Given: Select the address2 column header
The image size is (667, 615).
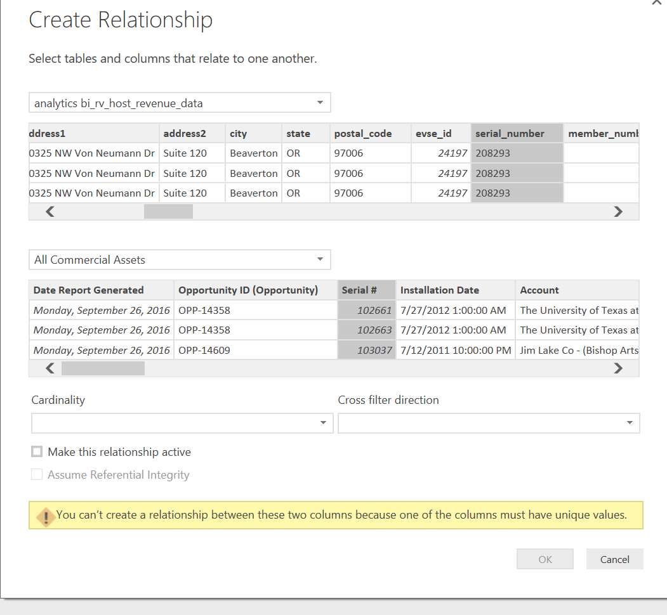Looking at the screenshot, I should pyautogui.click(x=192, y=133).
